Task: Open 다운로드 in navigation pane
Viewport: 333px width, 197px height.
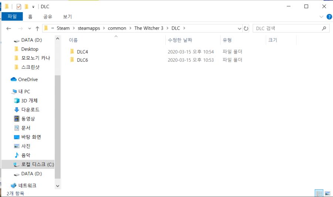Action: [30, 110]
